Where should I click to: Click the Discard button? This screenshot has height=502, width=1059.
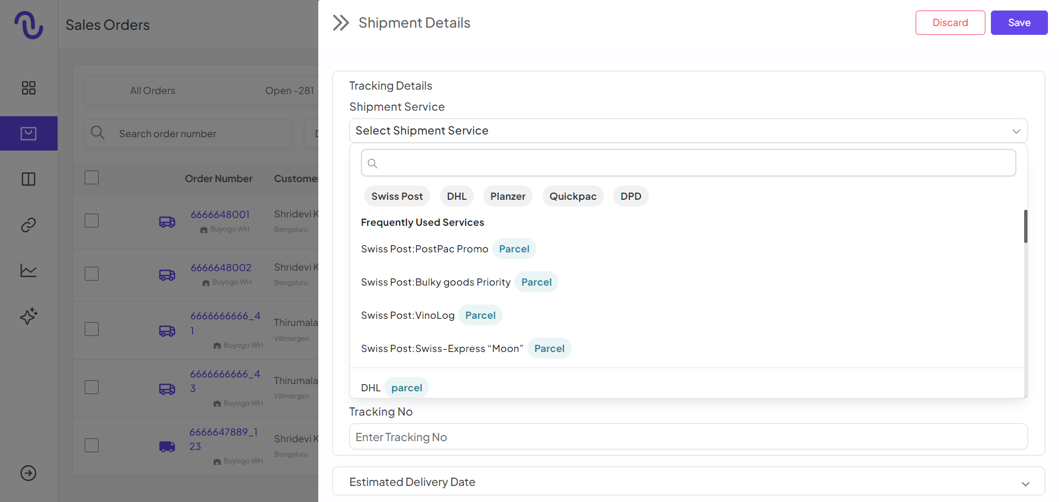coord(950,23)
